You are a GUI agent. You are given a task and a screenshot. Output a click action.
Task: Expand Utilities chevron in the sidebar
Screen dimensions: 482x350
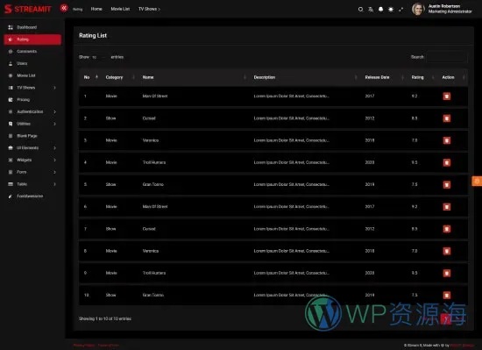coord(54,124)
